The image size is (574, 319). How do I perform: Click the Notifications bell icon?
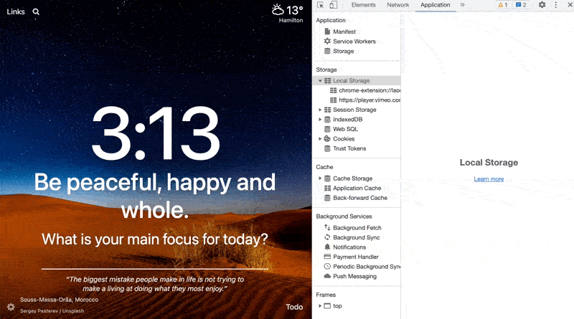click(327, 247)
